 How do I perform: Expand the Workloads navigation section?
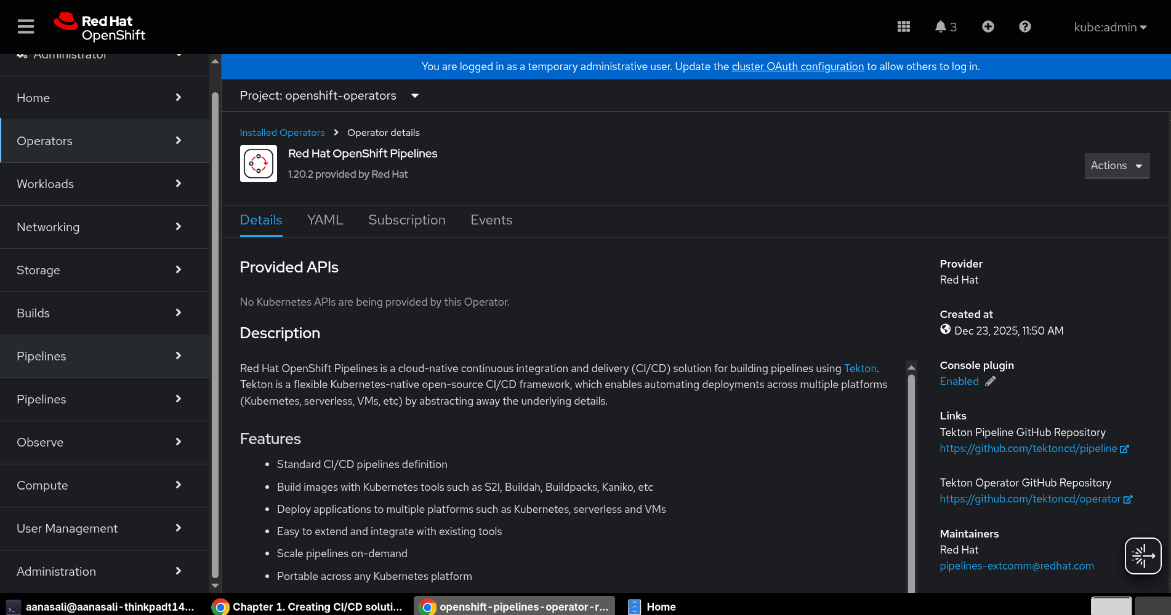coord(105,184)
